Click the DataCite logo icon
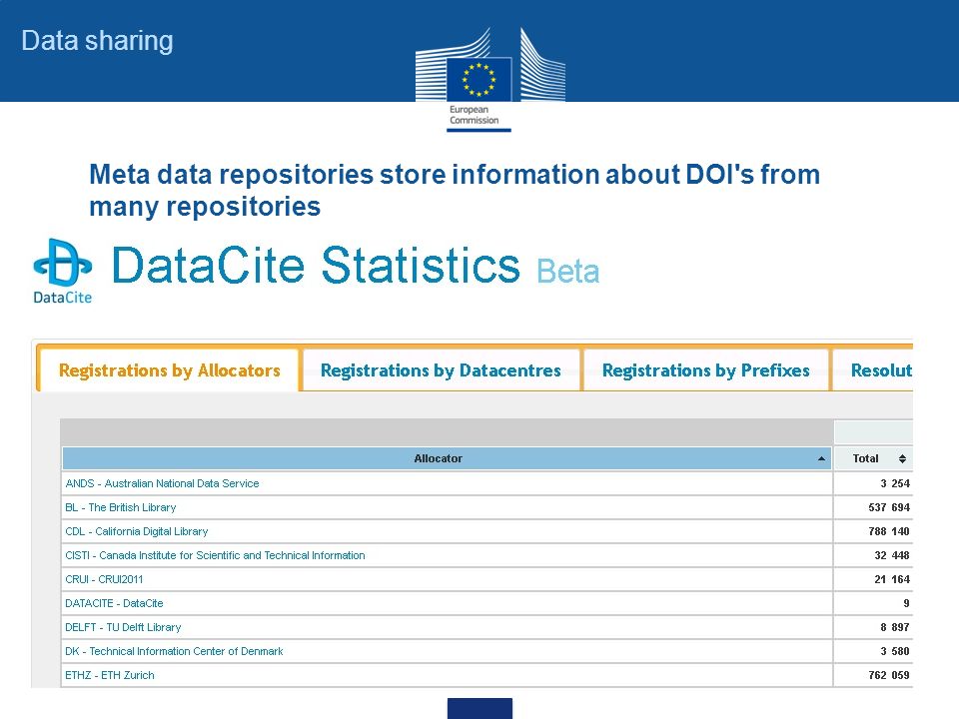 click(62, 271)
